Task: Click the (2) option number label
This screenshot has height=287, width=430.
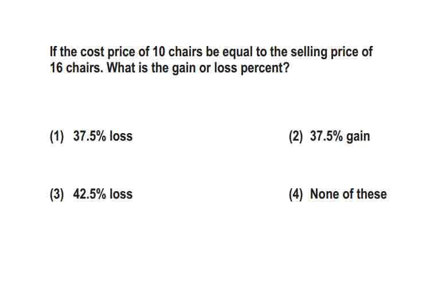Action: (x=296, y=136)
